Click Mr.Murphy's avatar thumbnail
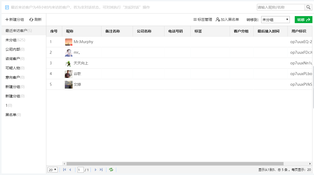The height and width of the screenshot is (175, 314). (69, 42)
